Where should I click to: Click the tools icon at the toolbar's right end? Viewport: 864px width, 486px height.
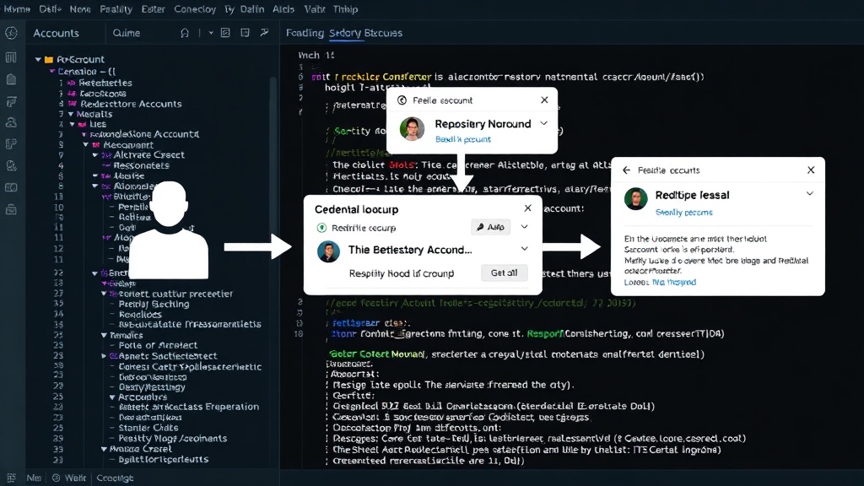pos(264,33)
